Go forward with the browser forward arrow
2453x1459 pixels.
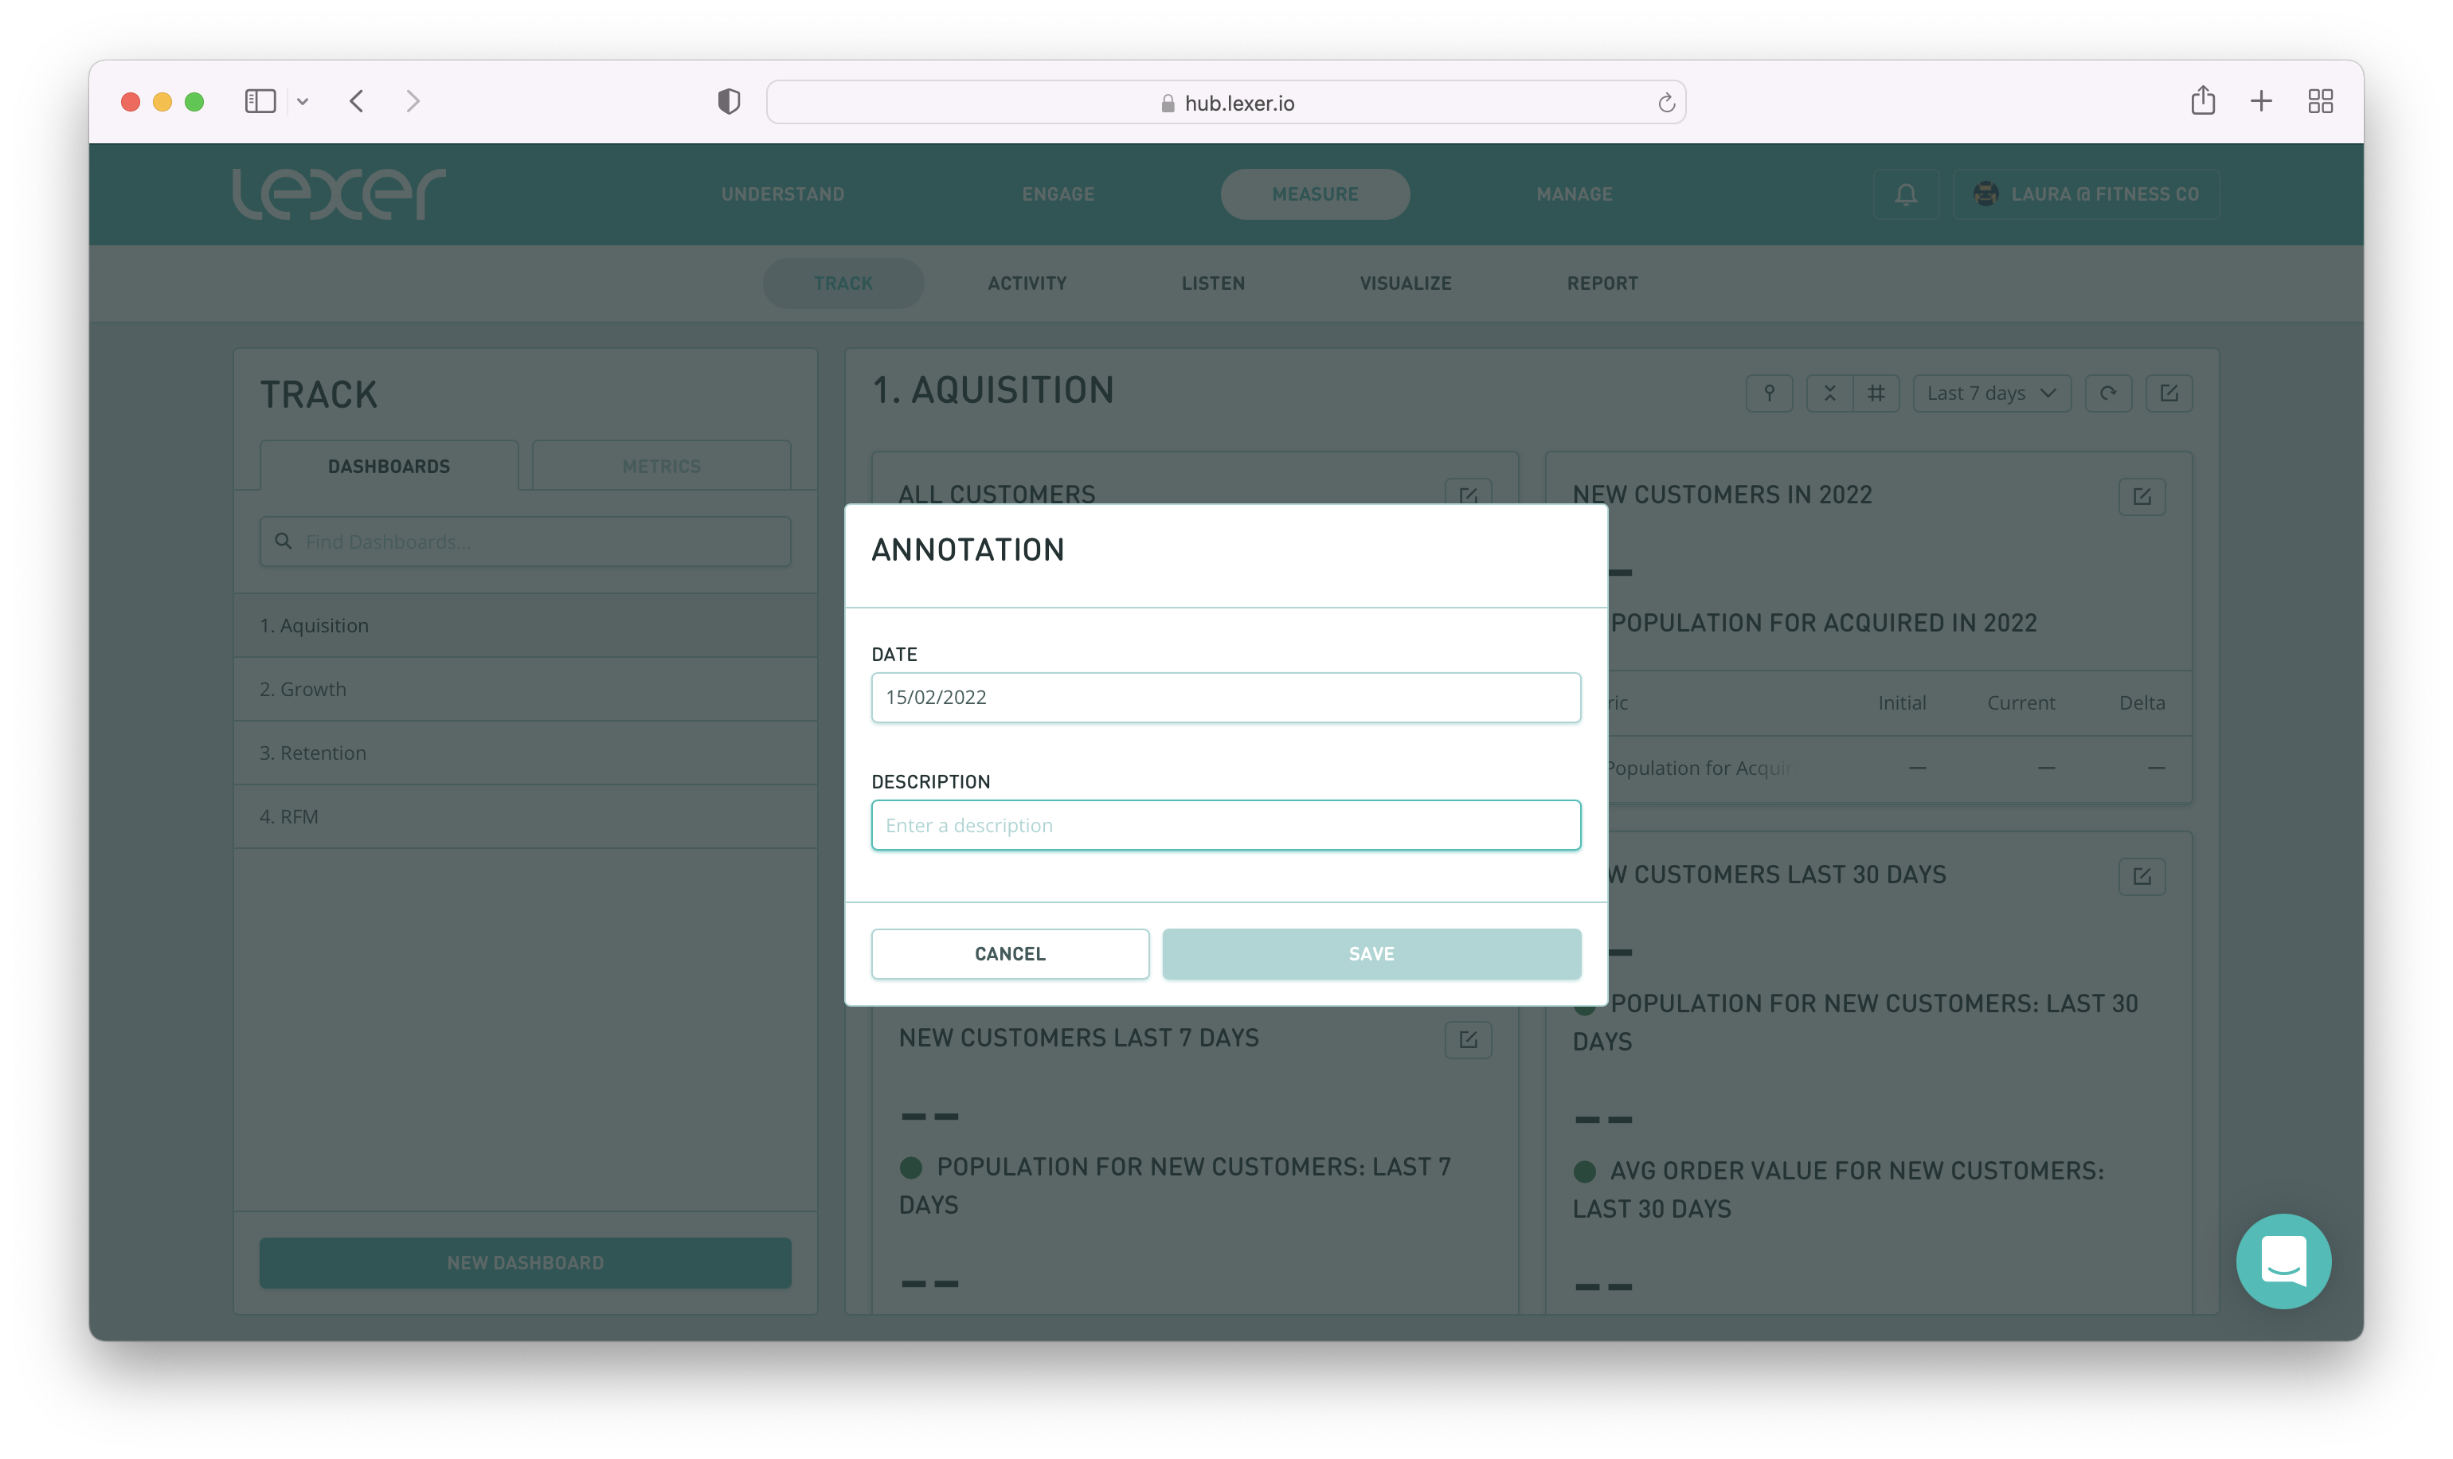[413, 101]
